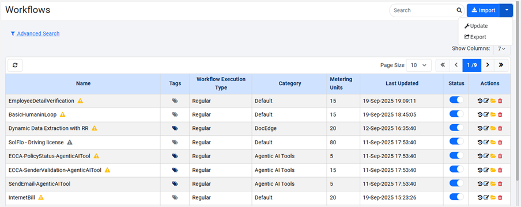Delete the ECCA-PolicyStatus-AgenticAITool workflow
The height and width of the screenshot is (207, 521).
tap(500, 156)
